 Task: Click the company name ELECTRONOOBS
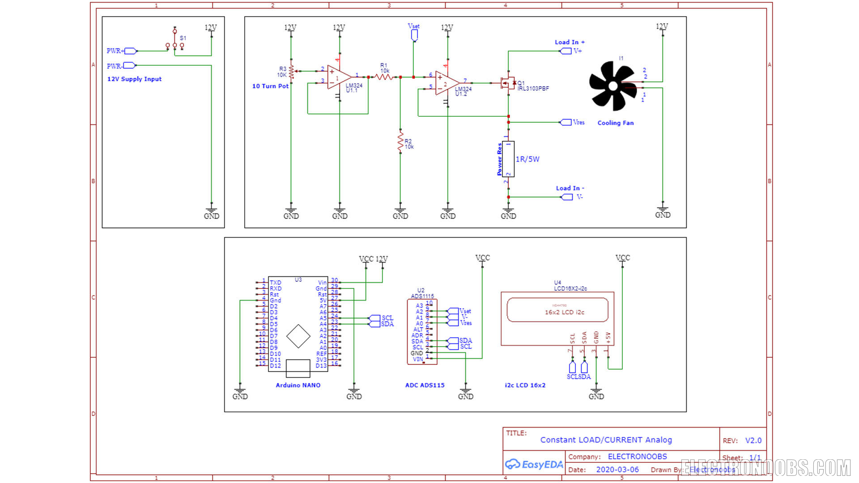[x=637, y=457]
